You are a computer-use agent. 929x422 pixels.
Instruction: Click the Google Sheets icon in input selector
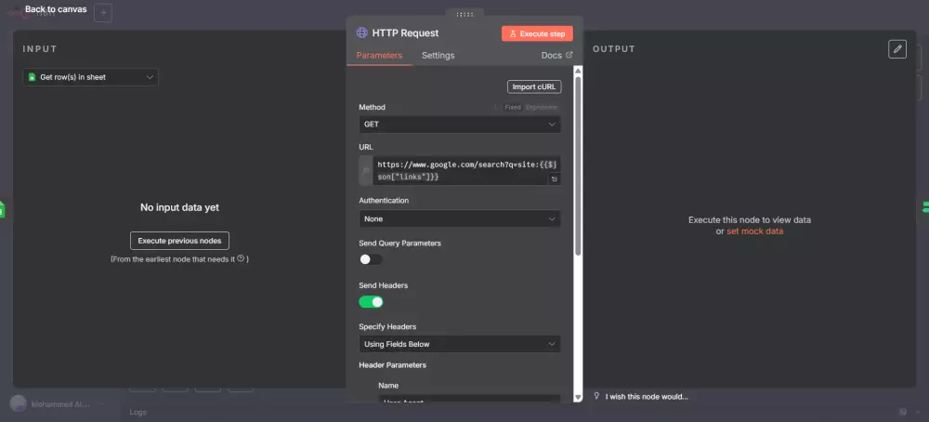tap(32, 77)
